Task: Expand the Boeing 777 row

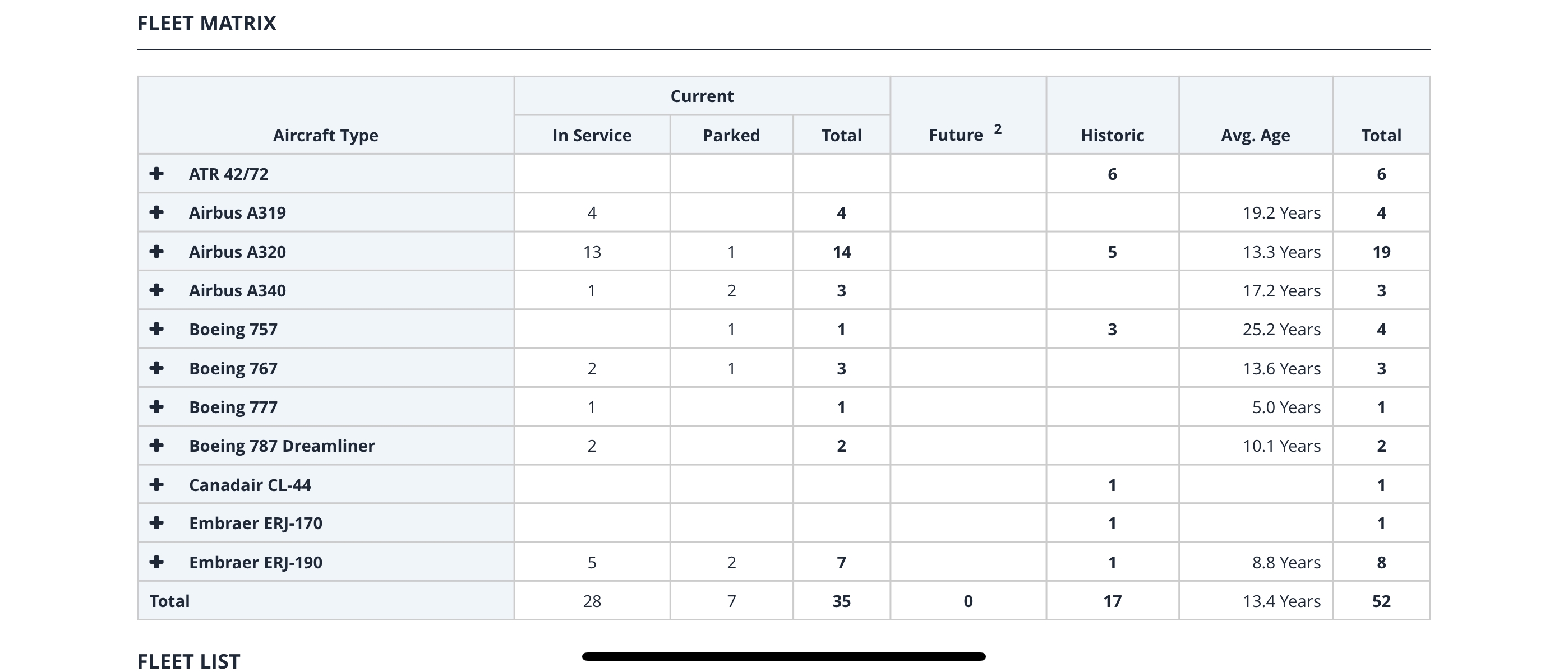Action: [156, 406]
